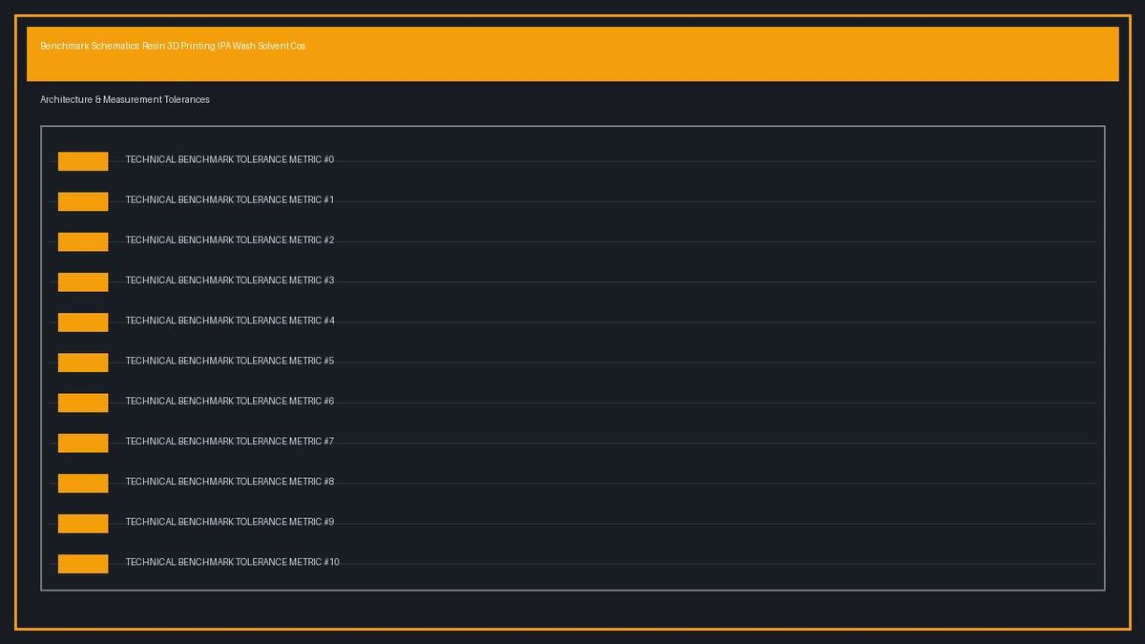
Task: Select the Tolerance Metric #6 entry
Action: (230, 401)
